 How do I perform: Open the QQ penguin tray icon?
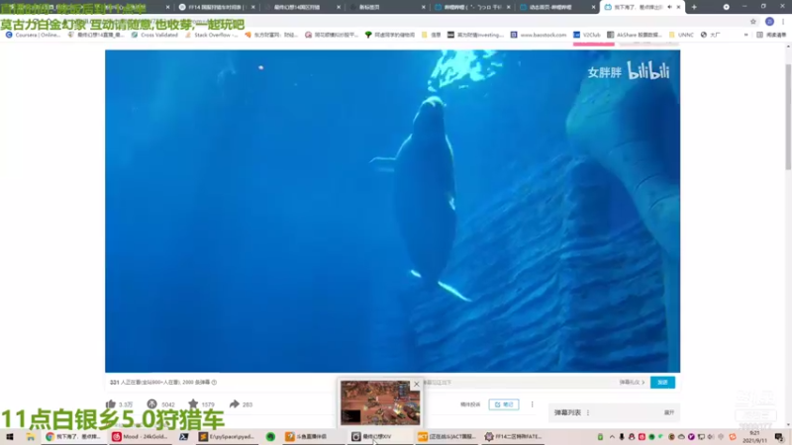(x=632, y=437)
